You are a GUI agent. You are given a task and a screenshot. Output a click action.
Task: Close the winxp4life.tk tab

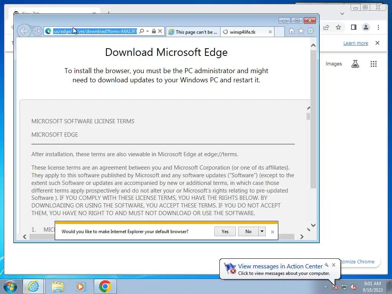(x=270, y=32)
